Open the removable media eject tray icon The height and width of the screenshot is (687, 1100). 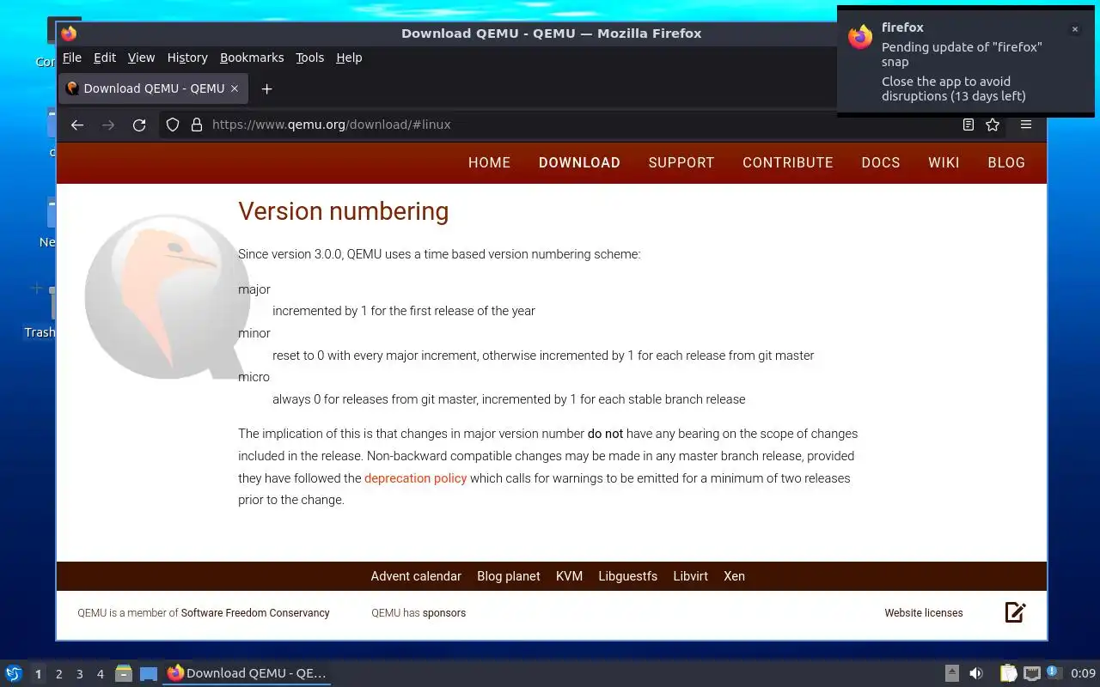pyautogui.click(x=952, y=673)
